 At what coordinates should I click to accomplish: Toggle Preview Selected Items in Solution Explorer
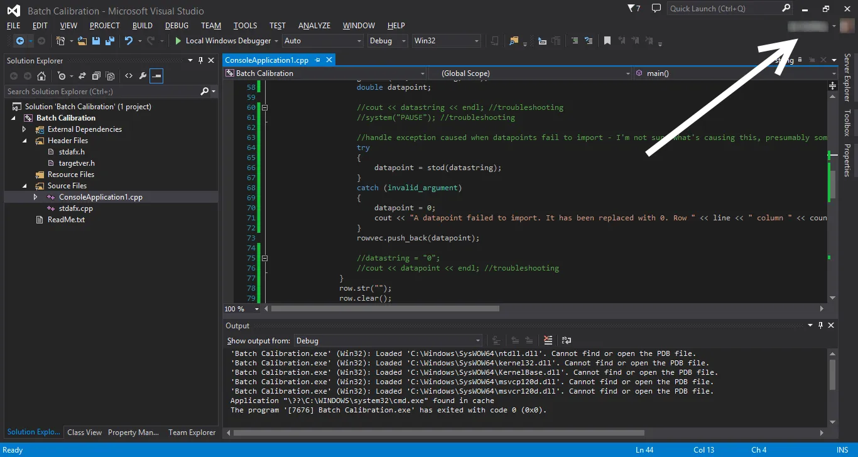click(x=156, y=76)
